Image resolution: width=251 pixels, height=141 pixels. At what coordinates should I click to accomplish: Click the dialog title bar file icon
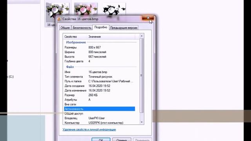tap(59, 19)
